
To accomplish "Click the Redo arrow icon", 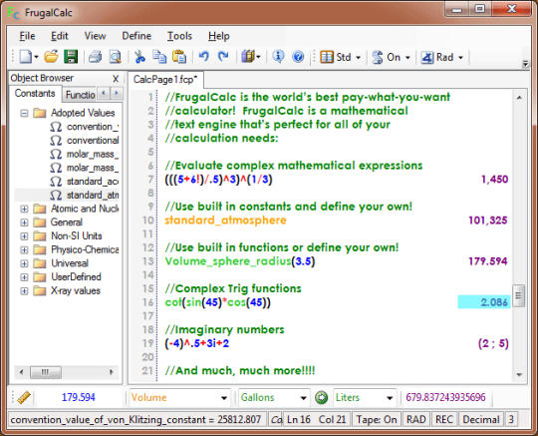I will point(223,57).
